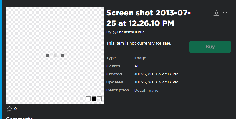Click the Image type value
This screenshot has height=119, width=236.
click(x=140, y=58)
